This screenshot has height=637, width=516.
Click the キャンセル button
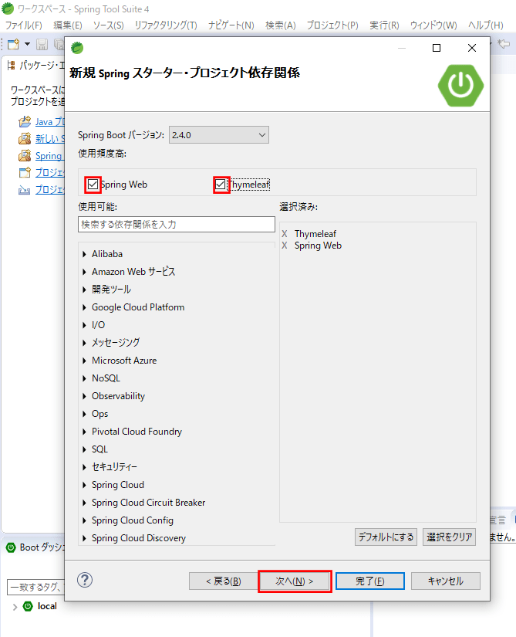(446, 581)
